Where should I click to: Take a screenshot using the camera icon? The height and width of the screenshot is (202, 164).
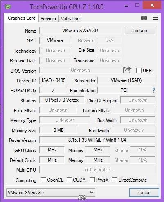point(144,18)
